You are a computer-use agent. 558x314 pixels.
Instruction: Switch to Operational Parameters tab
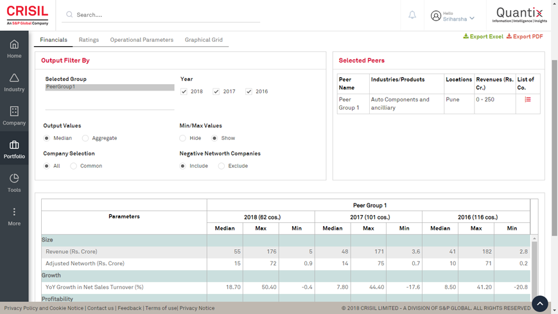[x=141, y=40]
